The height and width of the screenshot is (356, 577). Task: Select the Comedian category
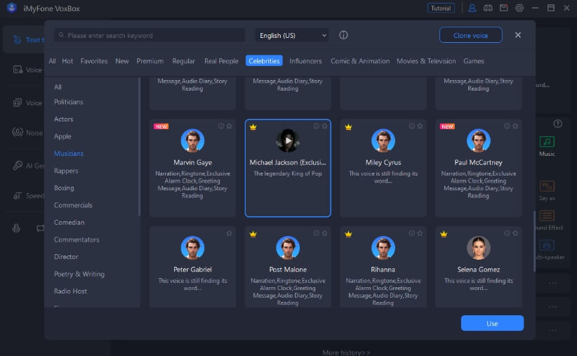(69, 223)
